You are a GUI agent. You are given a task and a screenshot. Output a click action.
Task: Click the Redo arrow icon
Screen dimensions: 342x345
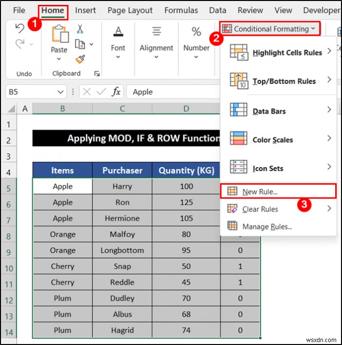tap(20, 44)
